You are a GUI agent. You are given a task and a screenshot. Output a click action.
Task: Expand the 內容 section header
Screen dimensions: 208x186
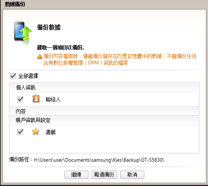[104, 111]
